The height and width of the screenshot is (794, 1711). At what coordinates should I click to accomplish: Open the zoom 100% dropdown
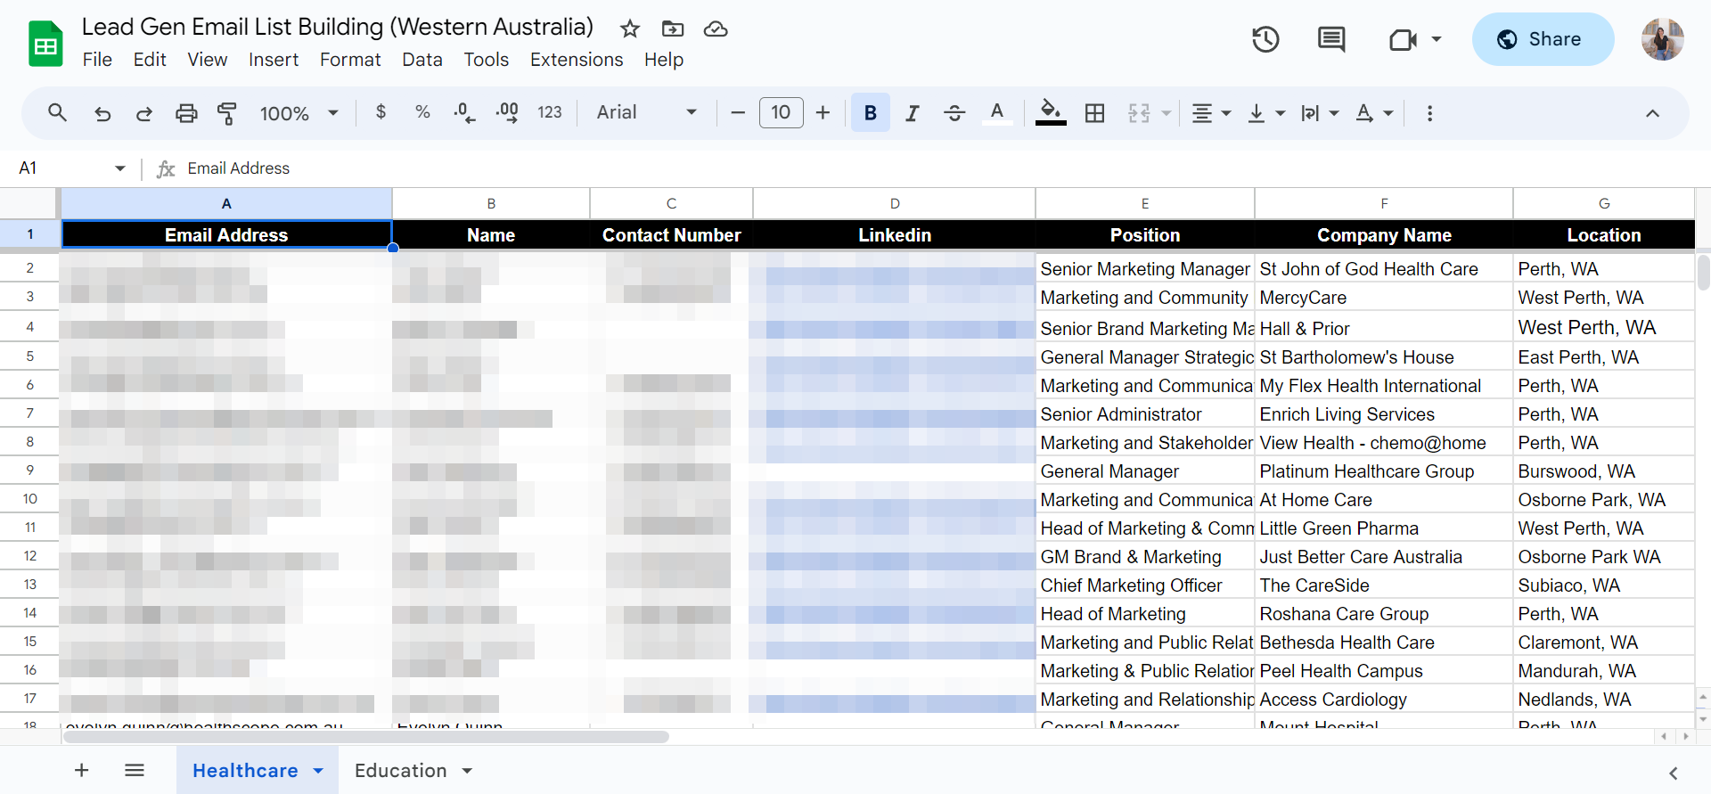pyautogui.click(x=299, y=113)
